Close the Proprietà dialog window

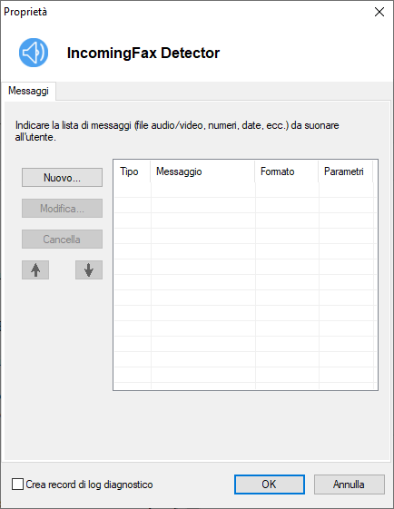tap(379, 12)
